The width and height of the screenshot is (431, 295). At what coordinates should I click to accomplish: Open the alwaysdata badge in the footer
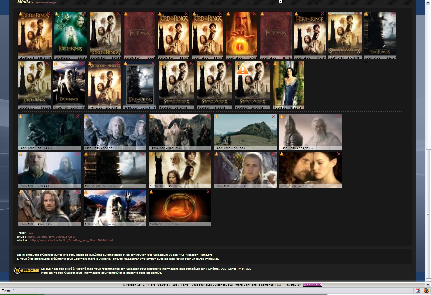(312, 285)
